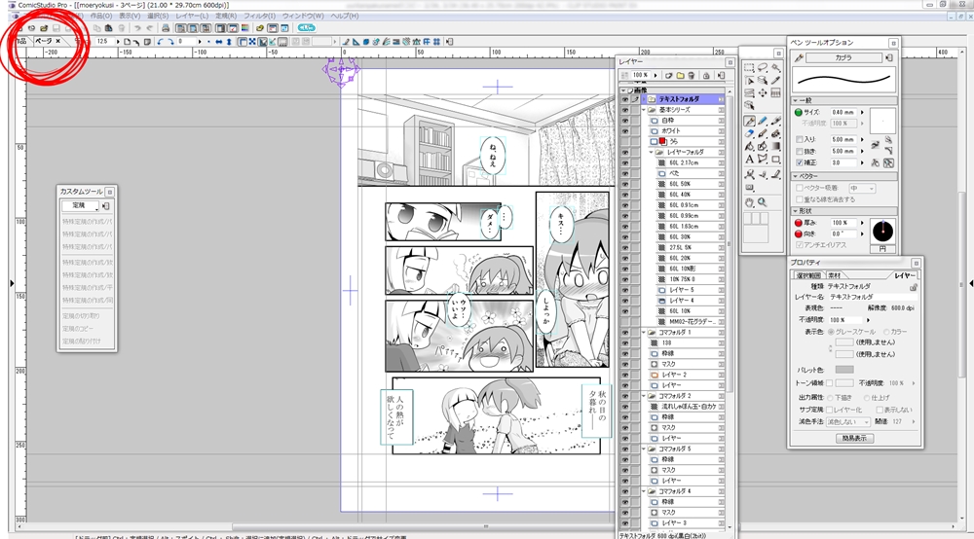Select the brush tool beside the eraser
974x539 pixels.
point(763,134)
